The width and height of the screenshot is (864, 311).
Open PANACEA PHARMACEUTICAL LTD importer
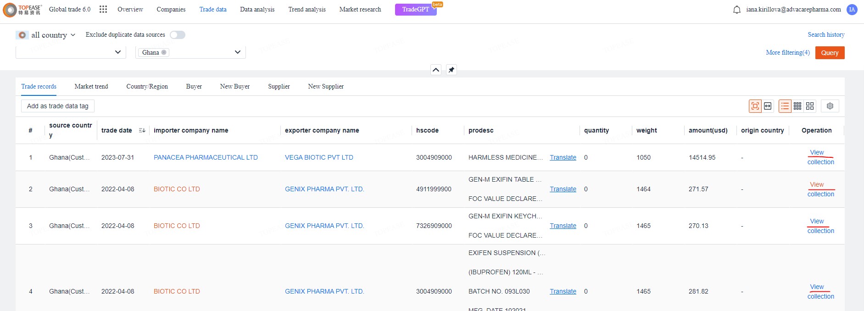(x=206, y=157)
